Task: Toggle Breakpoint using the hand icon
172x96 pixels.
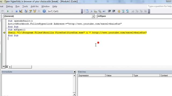Action: point(119,11)
